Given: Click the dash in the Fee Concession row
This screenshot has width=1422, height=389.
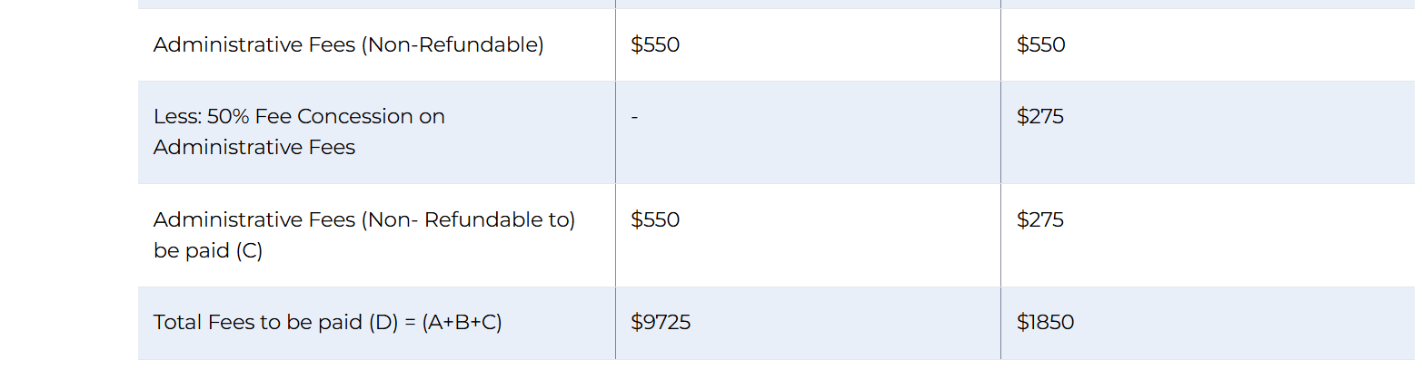Looking at the screenshot, I should (634, 117).
